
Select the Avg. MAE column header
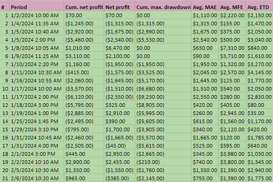[x=205, y=7]
